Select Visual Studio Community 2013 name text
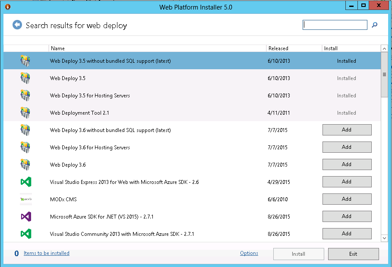The height and width of the screenshot is (267, 392). click(x=122, y=234)
